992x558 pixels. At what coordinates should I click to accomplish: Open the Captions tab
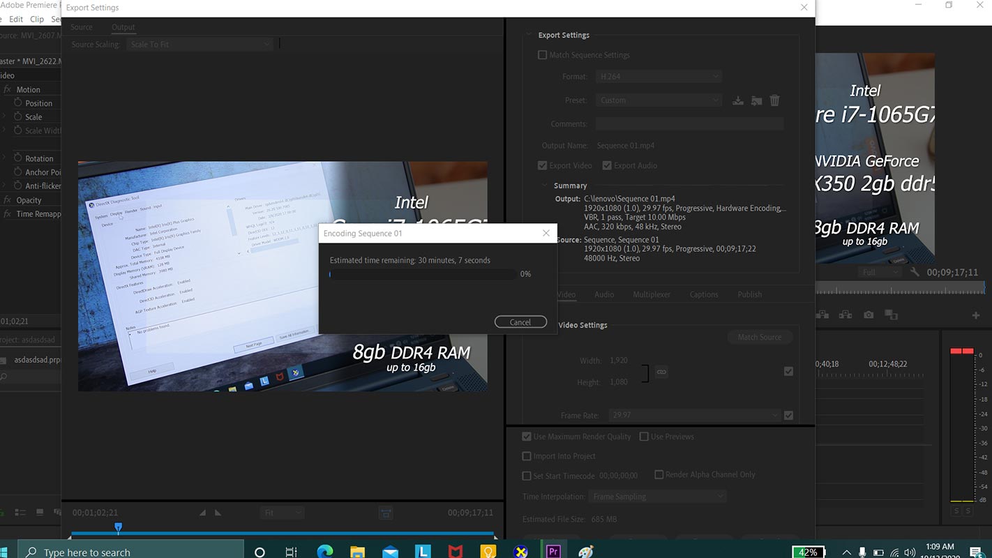point(704,294)
